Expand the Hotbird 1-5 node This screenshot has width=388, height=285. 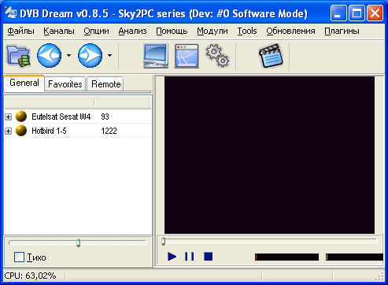(9, 131)
